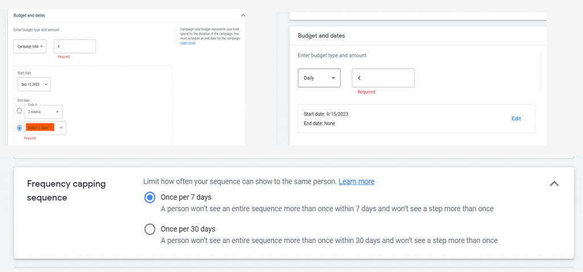This screenshot has height=272, width=583.
Task: Open the 2 weeks duration dropdown
Action: [43, 112]
